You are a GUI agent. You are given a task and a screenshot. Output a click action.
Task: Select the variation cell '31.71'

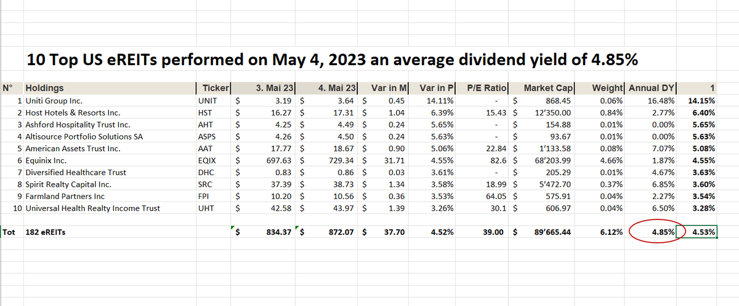click(x=382, y=160)
